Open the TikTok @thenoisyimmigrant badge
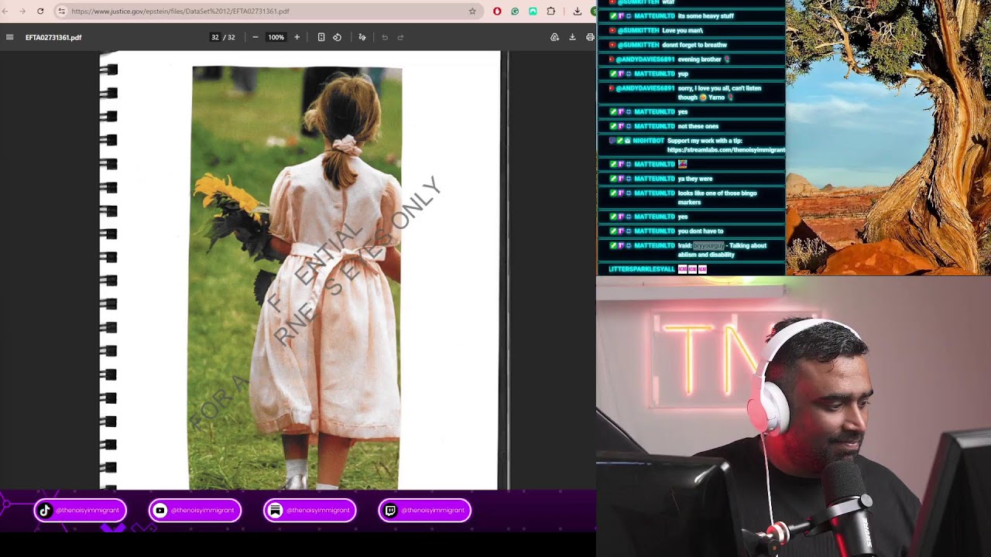Screen dimensions: 991x557 pos(80,511)
